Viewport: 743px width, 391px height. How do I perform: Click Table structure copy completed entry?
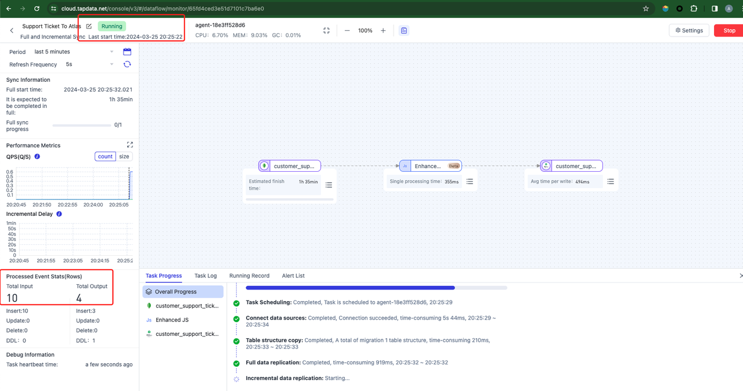pos(368,343)
